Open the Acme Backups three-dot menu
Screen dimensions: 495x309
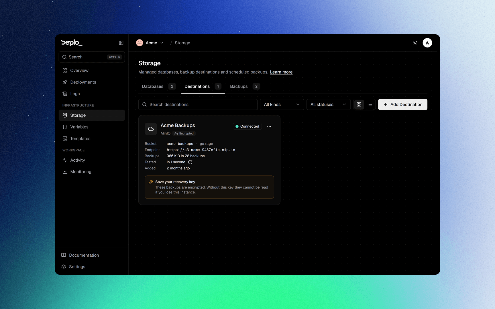tap(269, 126)
